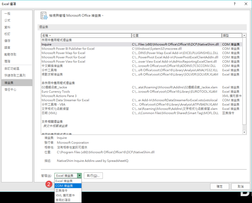Sort add-ins by 類型 column header
The width and height of the screenshot is (252, 203).
tap(232, 36)
